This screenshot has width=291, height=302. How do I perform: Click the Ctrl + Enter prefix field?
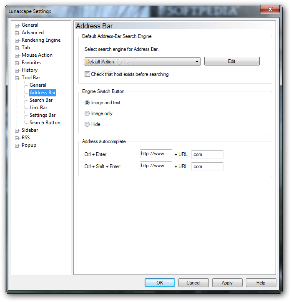pos(156,154)
